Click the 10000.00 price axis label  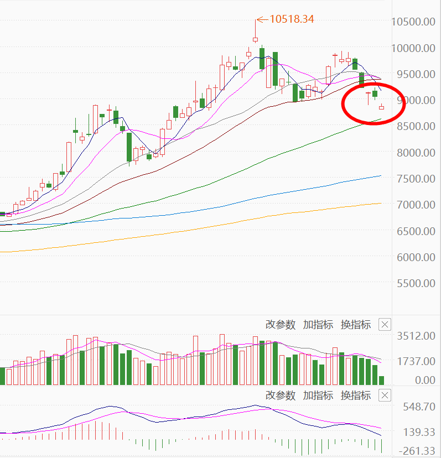(413, 48)
